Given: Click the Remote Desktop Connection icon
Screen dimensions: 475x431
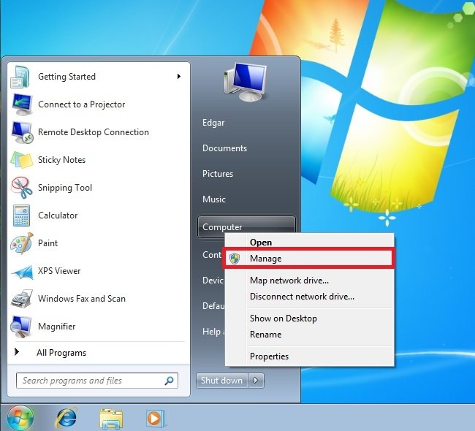Looking at the screenshot, I should (22, 132).
